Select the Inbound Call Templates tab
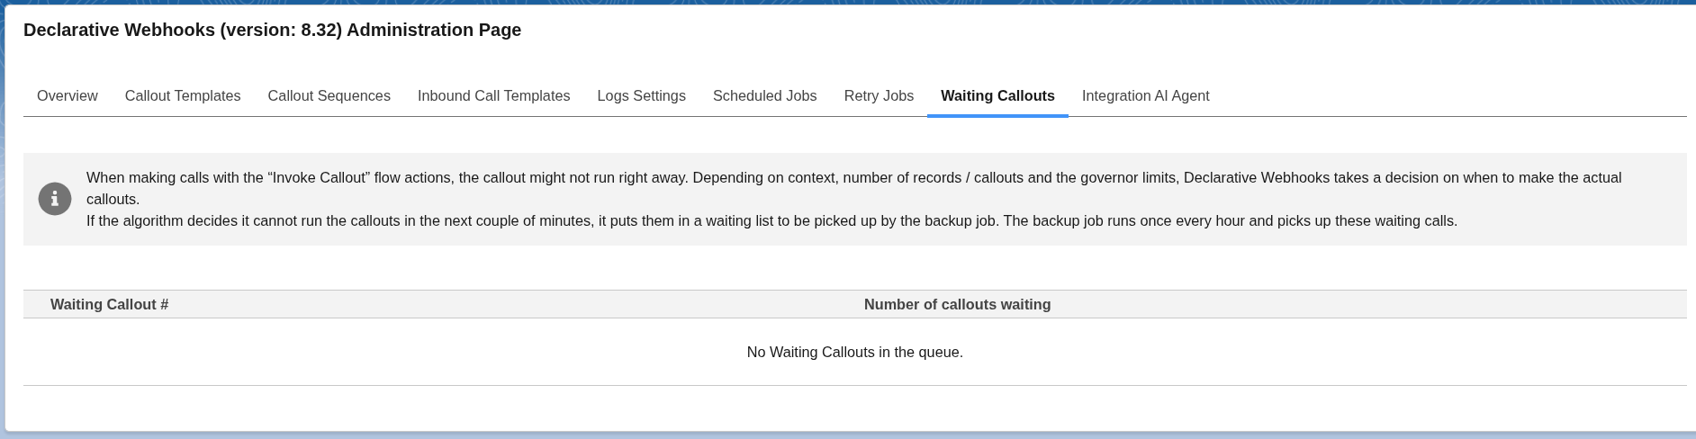This screenshot has width=1696, height=439. point(494,96)
